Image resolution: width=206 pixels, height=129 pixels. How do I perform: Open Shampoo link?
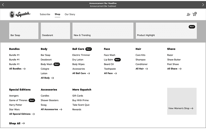click(141, 59)
